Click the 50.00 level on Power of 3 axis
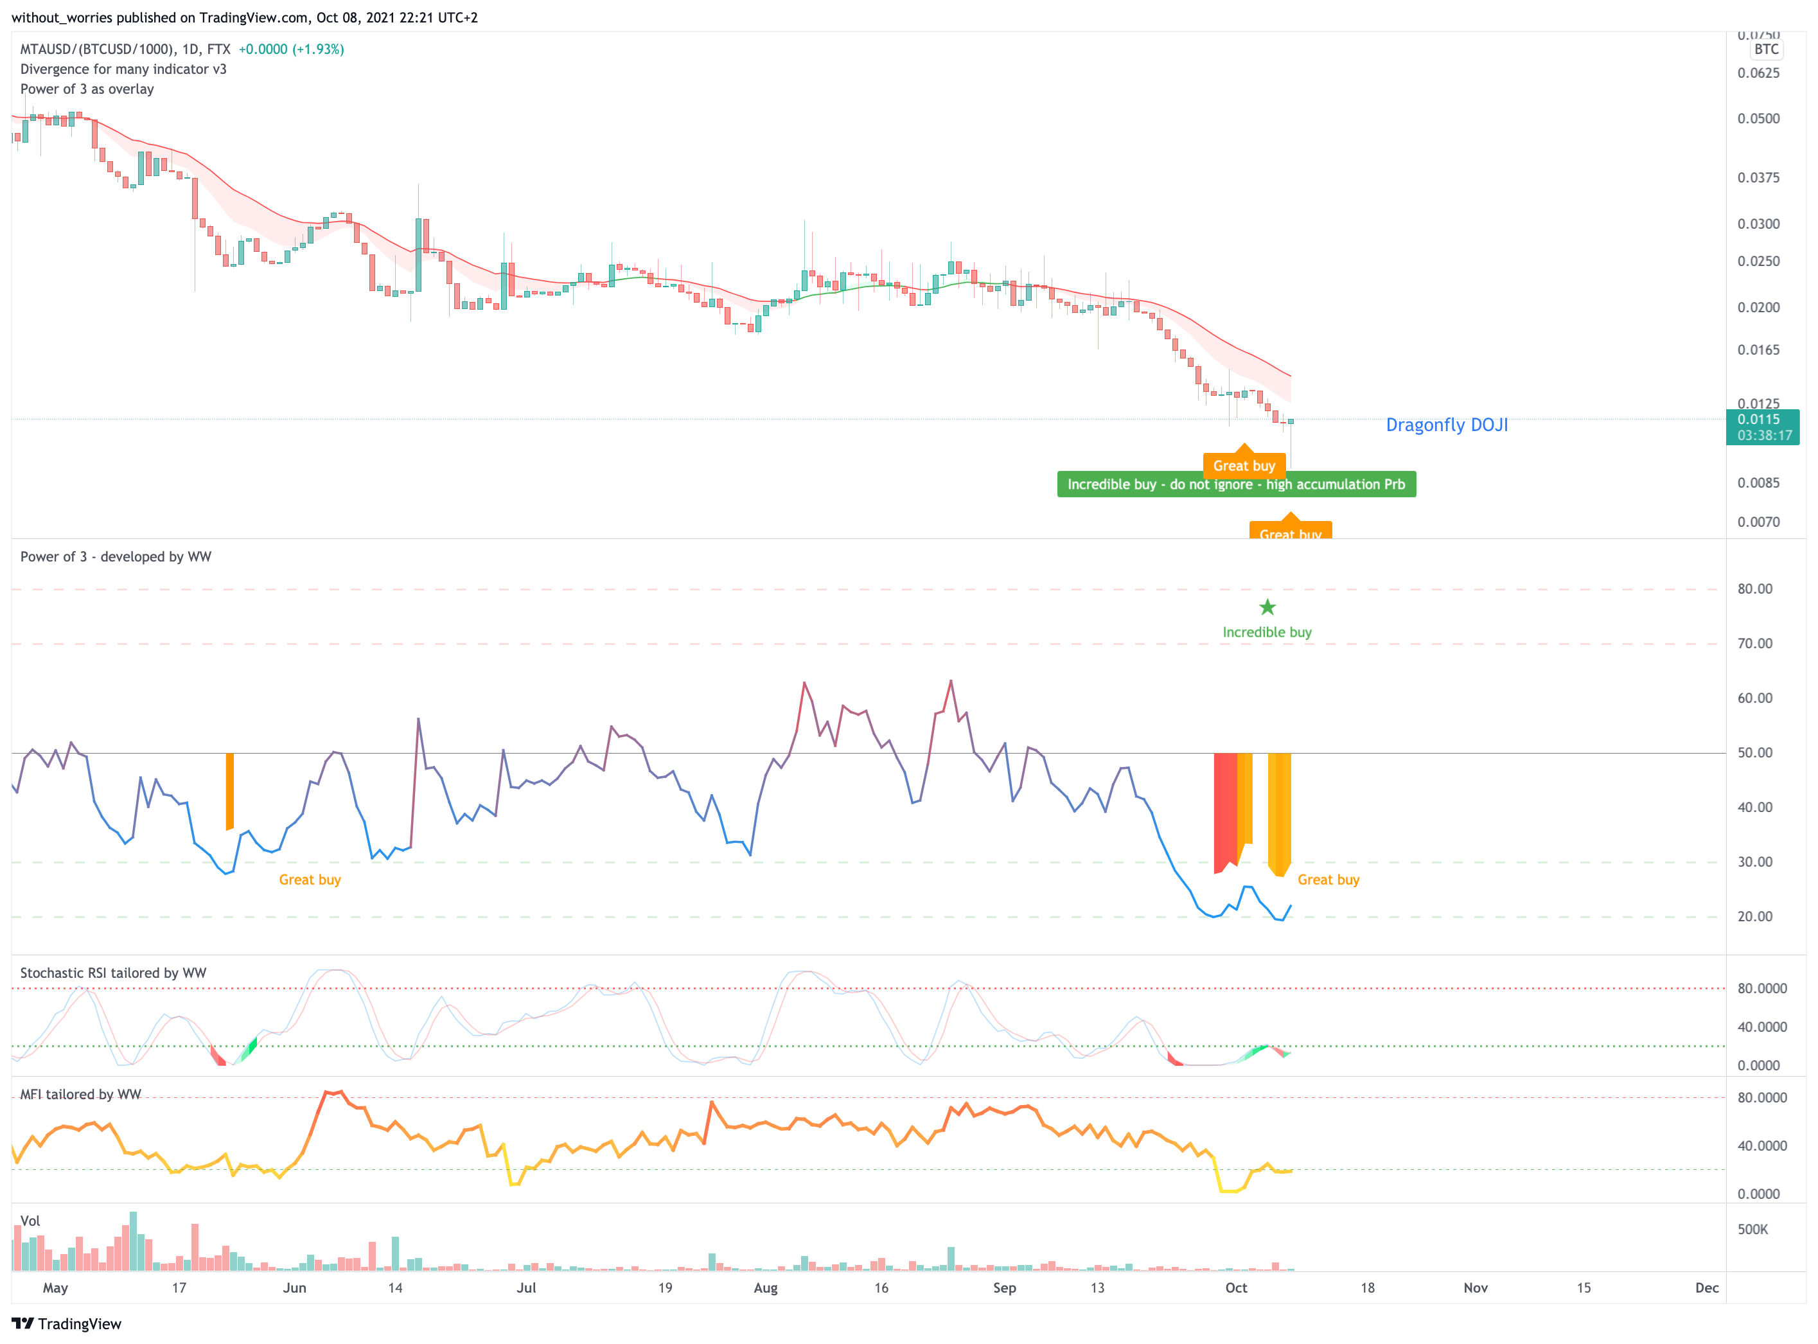This screenshot has height=1344, width=1818. pos(1754,752)
